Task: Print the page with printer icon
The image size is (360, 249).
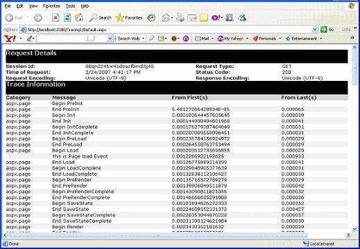Action: pos(180,18)
